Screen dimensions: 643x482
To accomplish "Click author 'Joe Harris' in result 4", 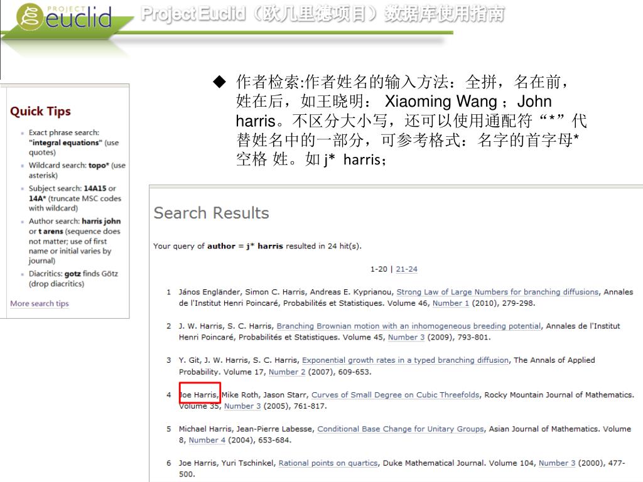I will (x=198, y=395).
